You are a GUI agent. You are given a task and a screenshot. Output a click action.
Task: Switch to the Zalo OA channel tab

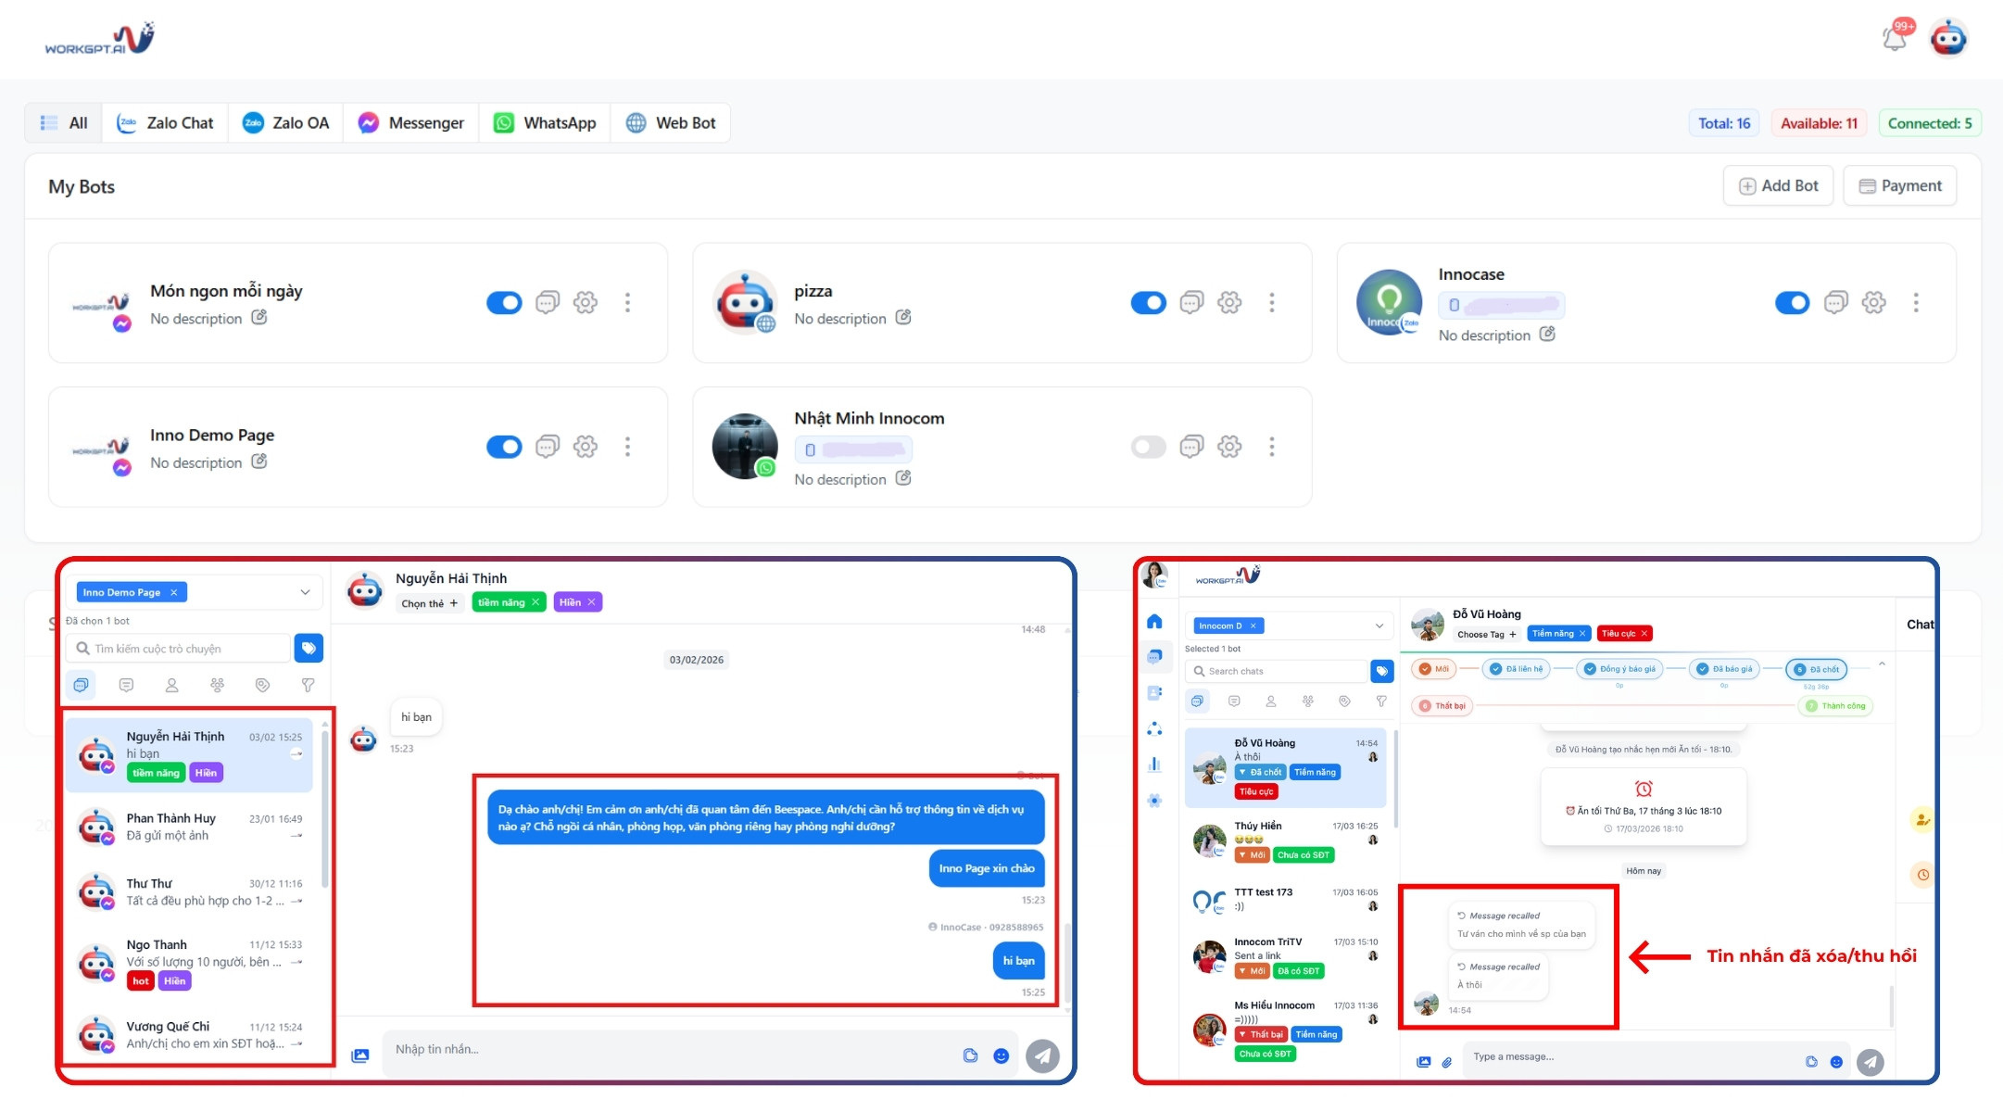[x=285, y=122]
